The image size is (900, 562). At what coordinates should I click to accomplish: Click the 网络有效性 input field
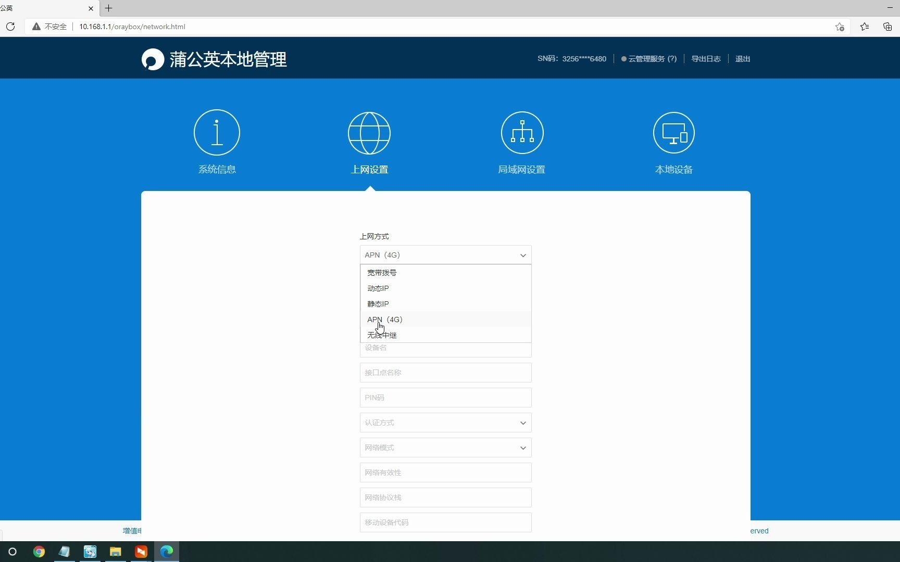coord(445,472)
